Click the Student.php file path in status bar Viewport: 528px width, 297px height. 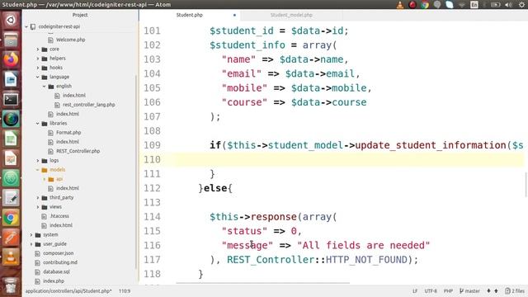[x=68, y=291]
